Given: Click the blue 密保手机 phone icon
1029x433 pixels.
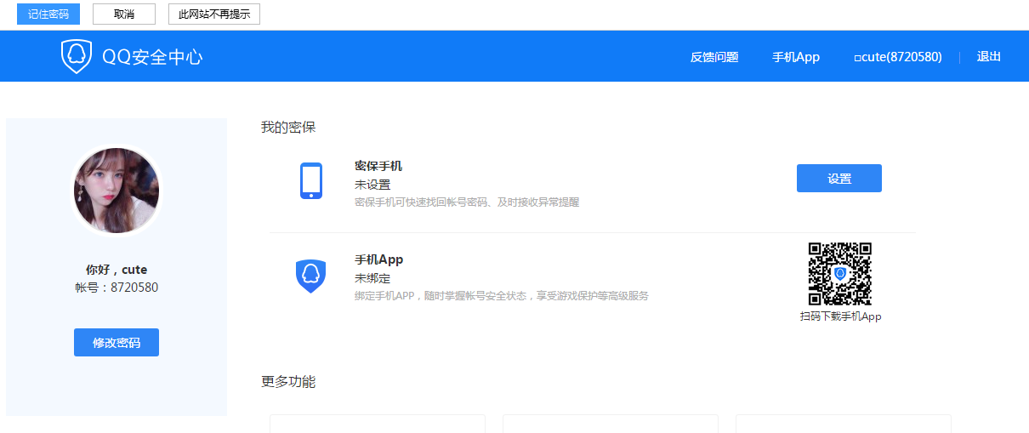Looking at the screenshot, I should point(311,180).
